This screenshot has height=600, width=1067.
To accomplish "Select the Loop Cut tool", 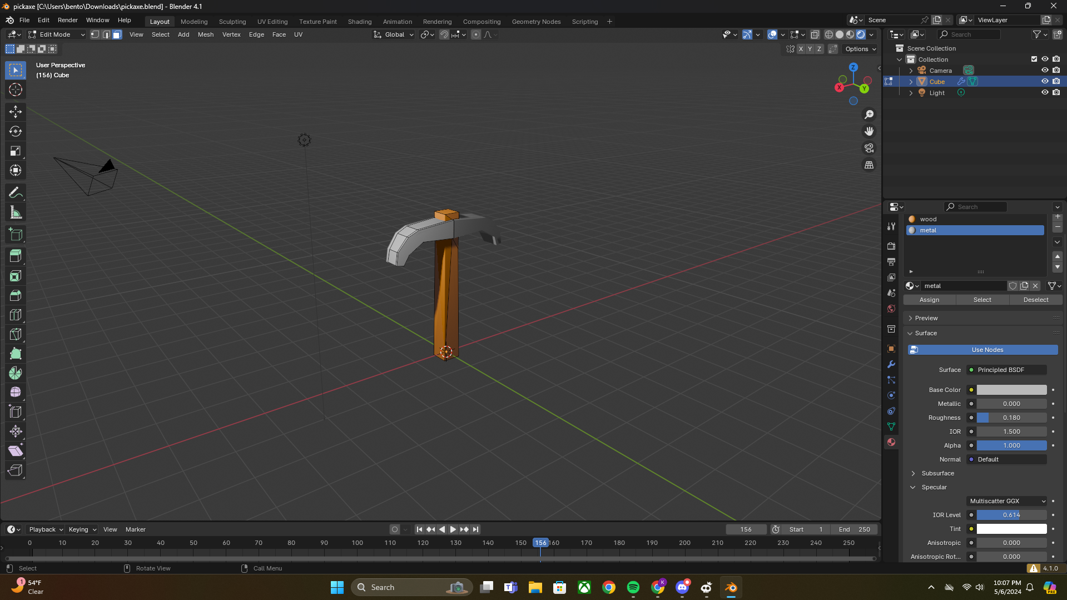I will click(x=16, y=315).
